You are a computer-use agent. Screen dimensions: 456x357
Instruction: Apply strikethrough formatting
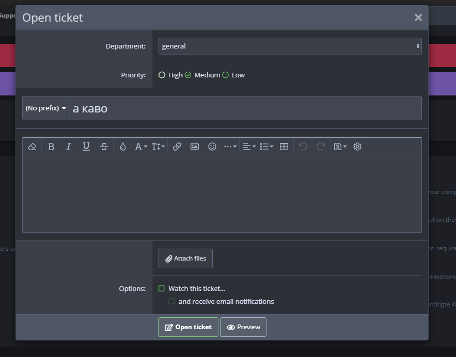104,147
